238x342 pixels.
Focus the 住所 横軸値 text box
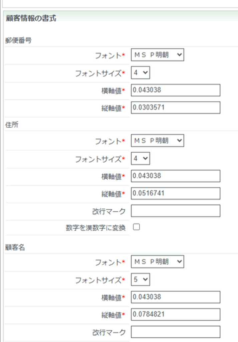click(176, 176)
